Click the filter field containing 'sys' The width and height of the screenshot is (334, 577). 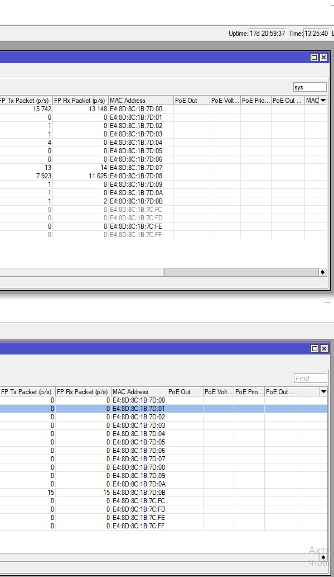pos(310,87)
